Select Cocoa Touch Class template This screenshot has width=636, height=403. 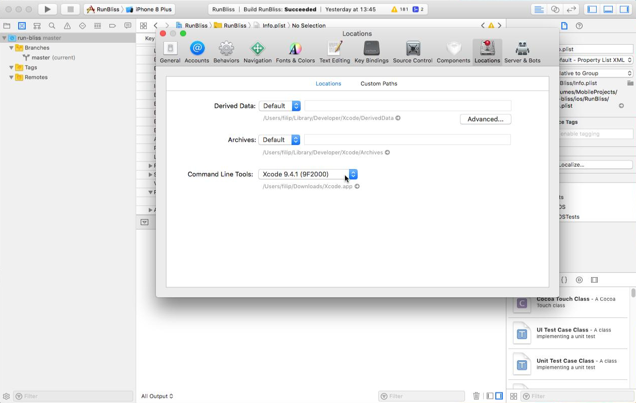(568, 302)
